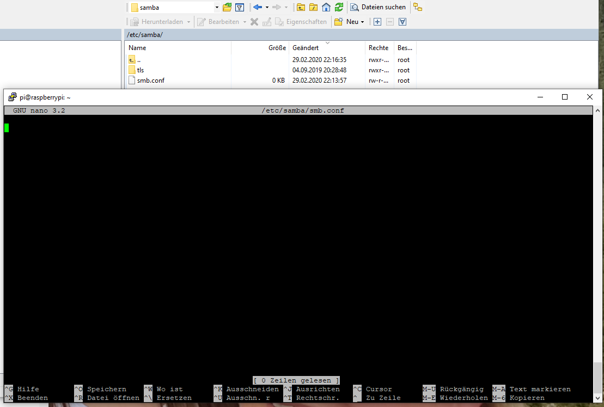Click the filter files icon in WinSCP
The image size is (604, 407).
pos(240,7)
